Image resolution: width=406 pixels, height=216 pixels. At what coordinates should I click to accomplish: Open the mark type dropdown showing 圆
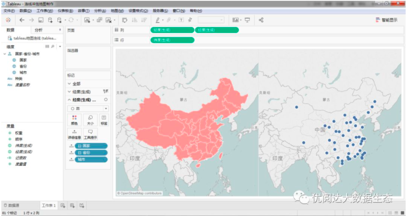pos(88,108)
